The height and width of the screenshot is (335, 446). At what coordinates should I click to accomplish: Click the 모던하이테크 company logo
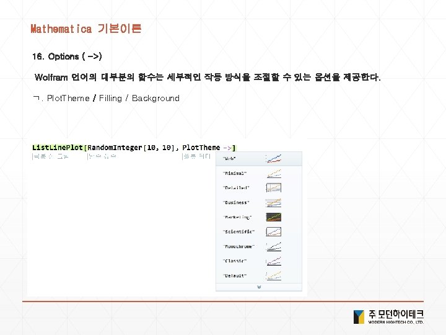(x=388, y=317)
